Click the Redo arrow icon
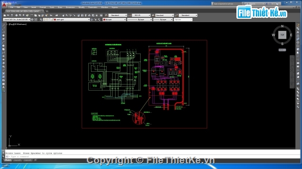Screen dimensions: 302x169 click(57, 15)
